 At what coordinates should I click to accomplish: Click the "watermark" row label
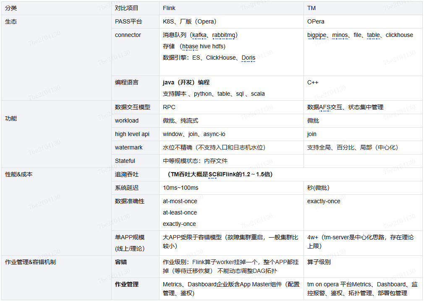[x=129, y=147]
